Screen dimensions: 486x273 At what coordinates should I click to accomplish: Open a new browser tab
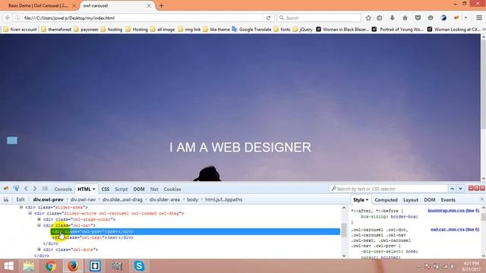click(x=161, y=5)
